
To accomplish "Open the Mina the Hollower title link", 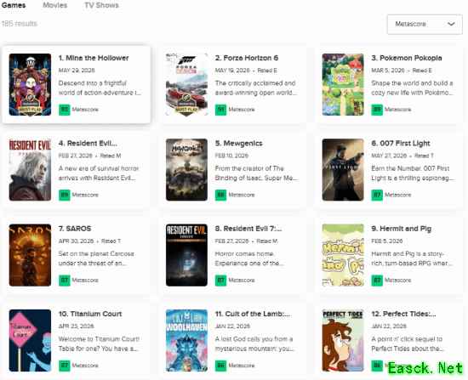I will click(x=94, y=58).
